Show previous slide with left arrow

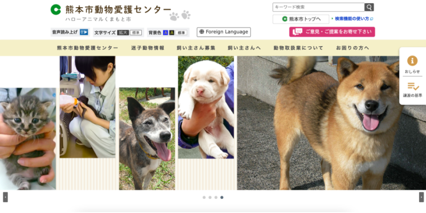(5, 197)
